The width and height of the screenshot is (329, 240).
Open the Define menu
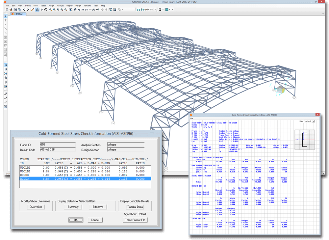[x=28, y=6]
